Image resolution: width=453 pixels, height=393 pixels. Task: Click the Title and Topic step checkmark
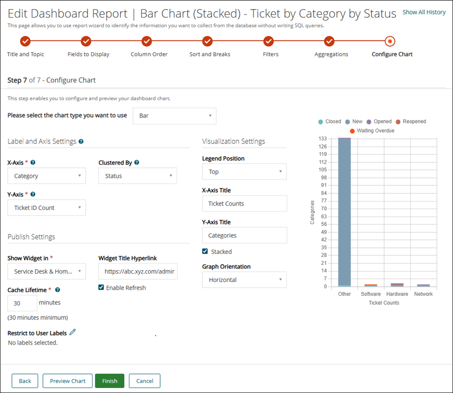[25, 41]
